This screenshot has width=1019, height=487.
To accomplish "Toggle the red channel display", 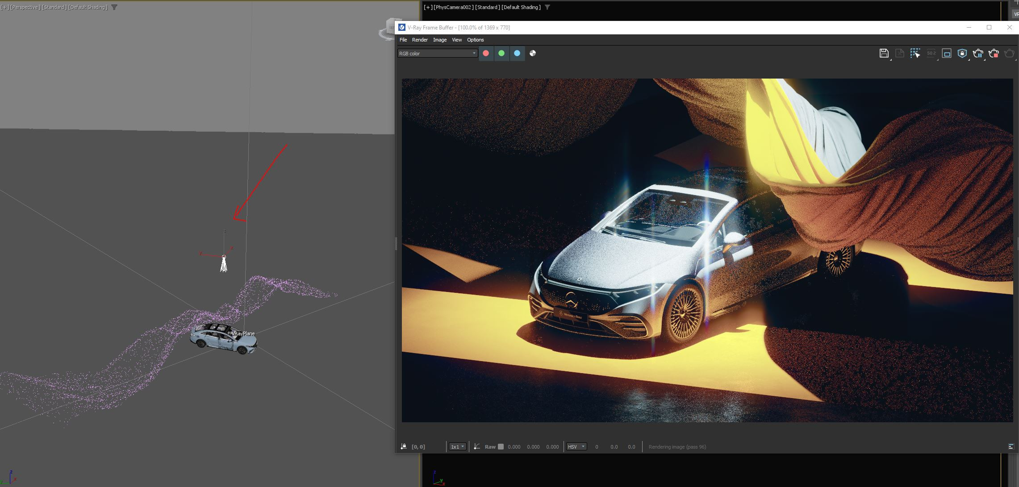I will 486,53.
